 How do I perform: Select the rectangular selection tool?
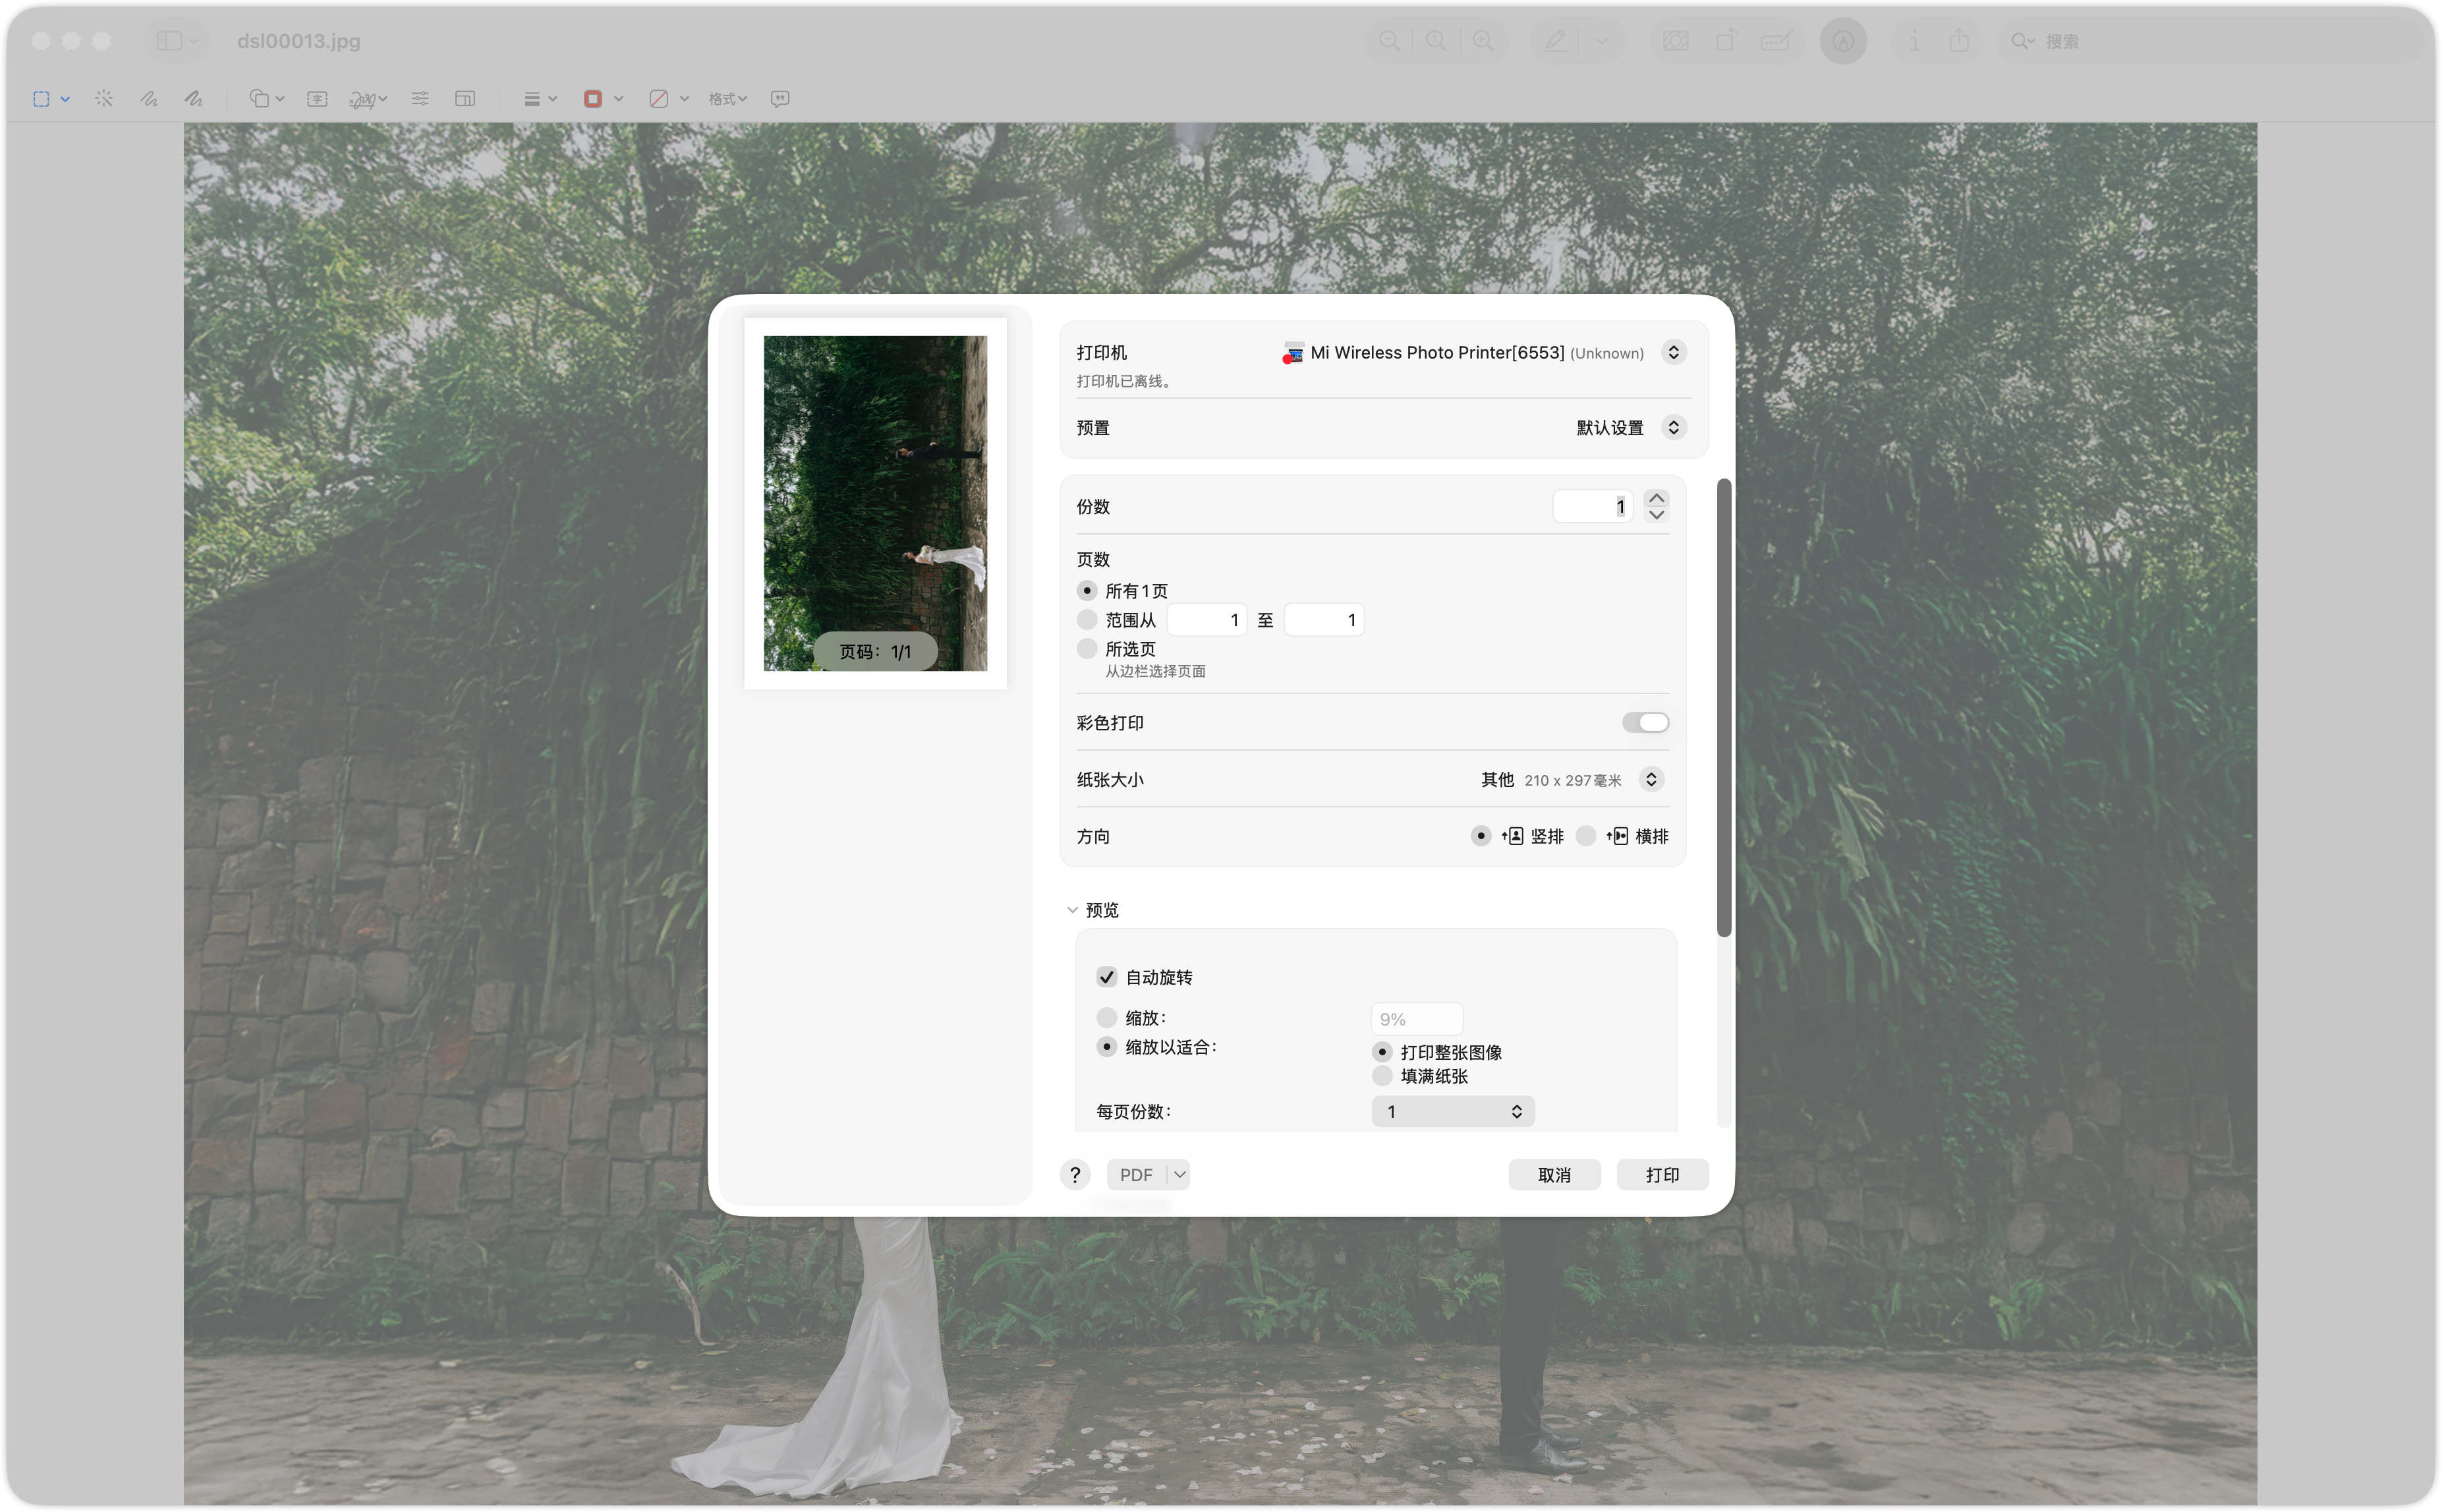click(x=41, y=99)
